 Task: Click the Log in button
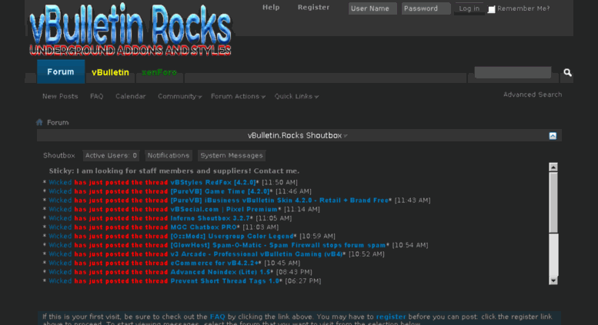469,8
